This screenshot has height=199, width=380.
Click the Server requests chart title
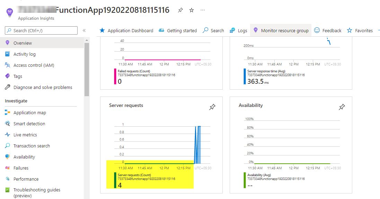(x=126, y=105)
